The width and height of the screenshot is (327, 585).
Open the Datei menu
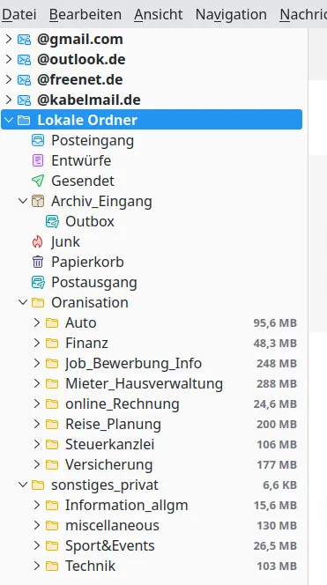coord(19,15)
